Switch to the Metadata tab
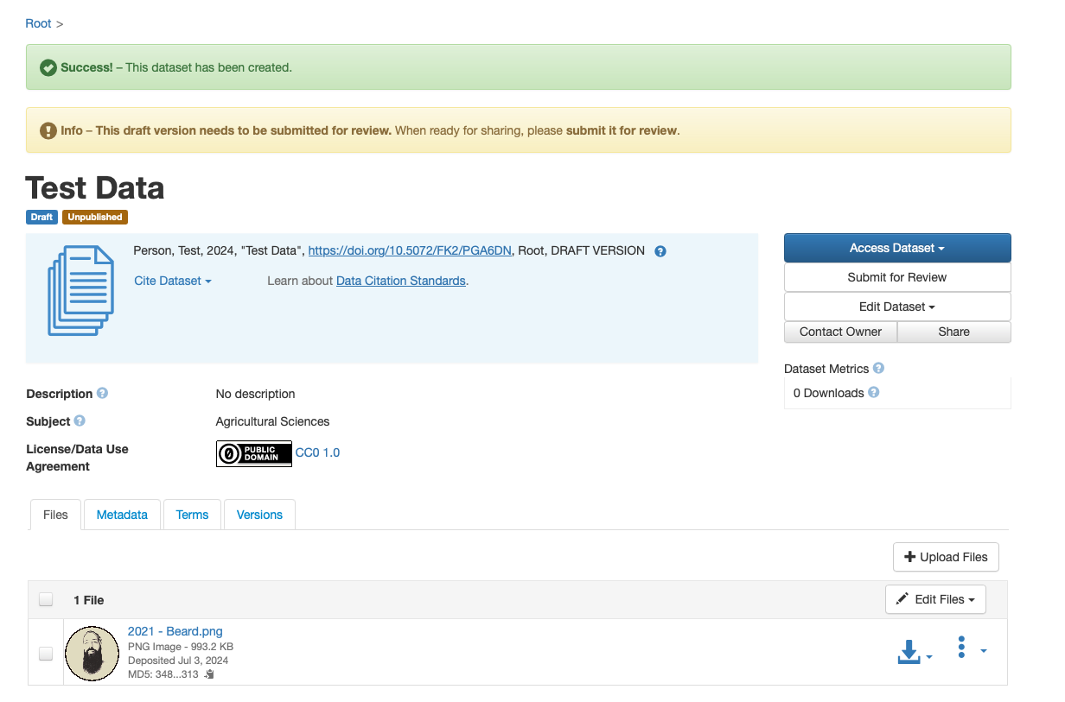Screen dimensions: 1065x702 [122, 515]
